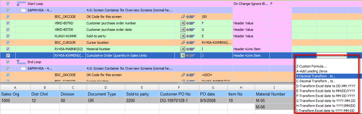Click the cell containing DG-19970128-1

click(179, 100)
